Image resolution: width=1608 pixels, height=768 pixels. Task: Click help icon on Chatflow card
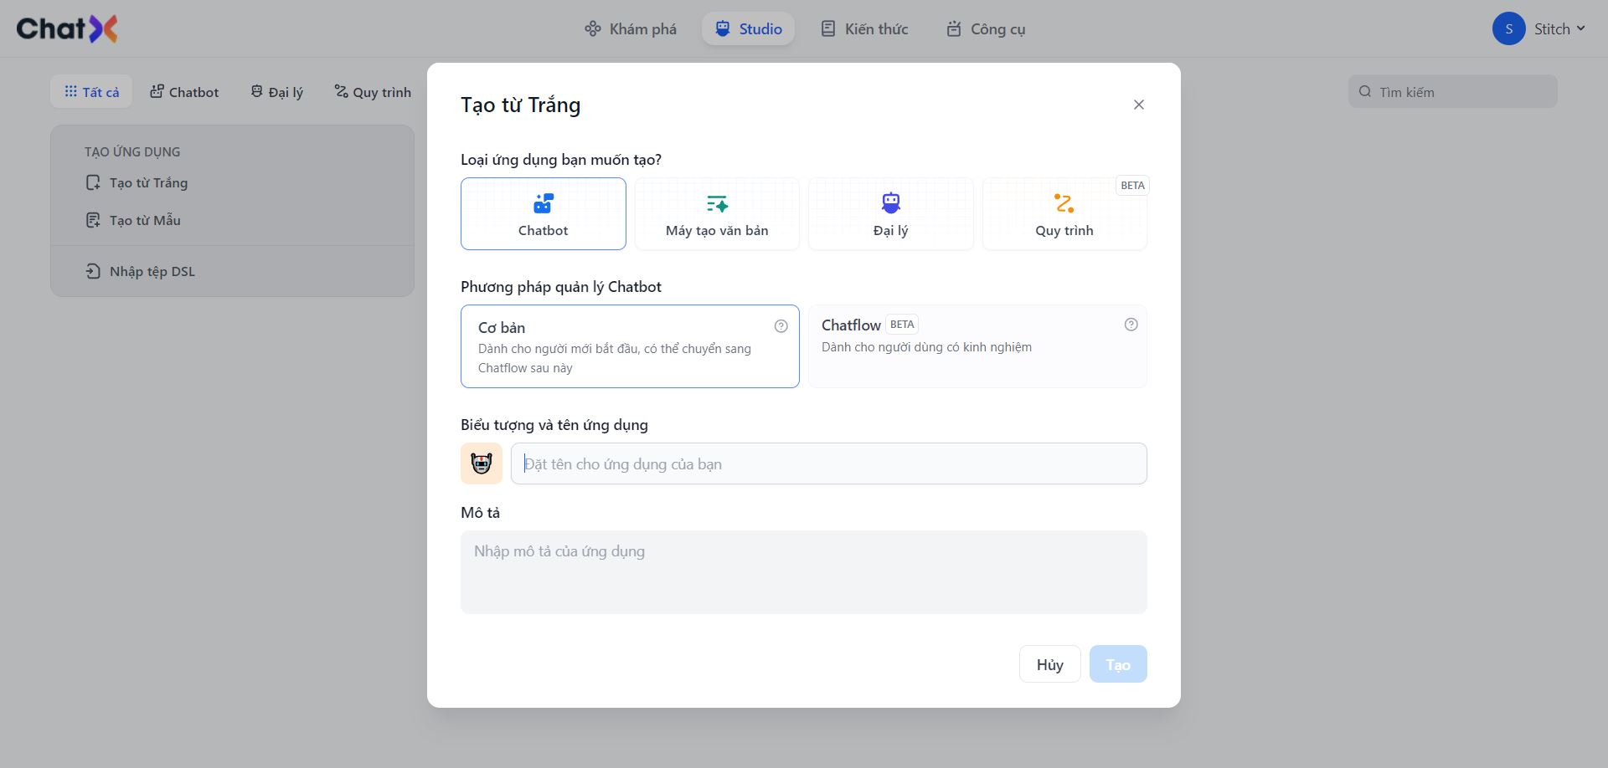tap(1131, 325)
